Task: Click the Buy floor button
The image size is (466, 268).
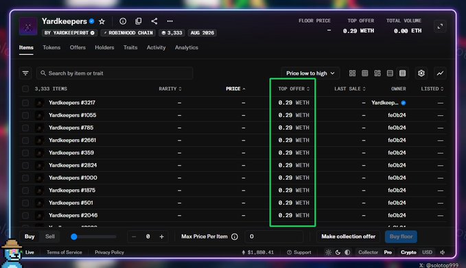Action: click(401, 236)
